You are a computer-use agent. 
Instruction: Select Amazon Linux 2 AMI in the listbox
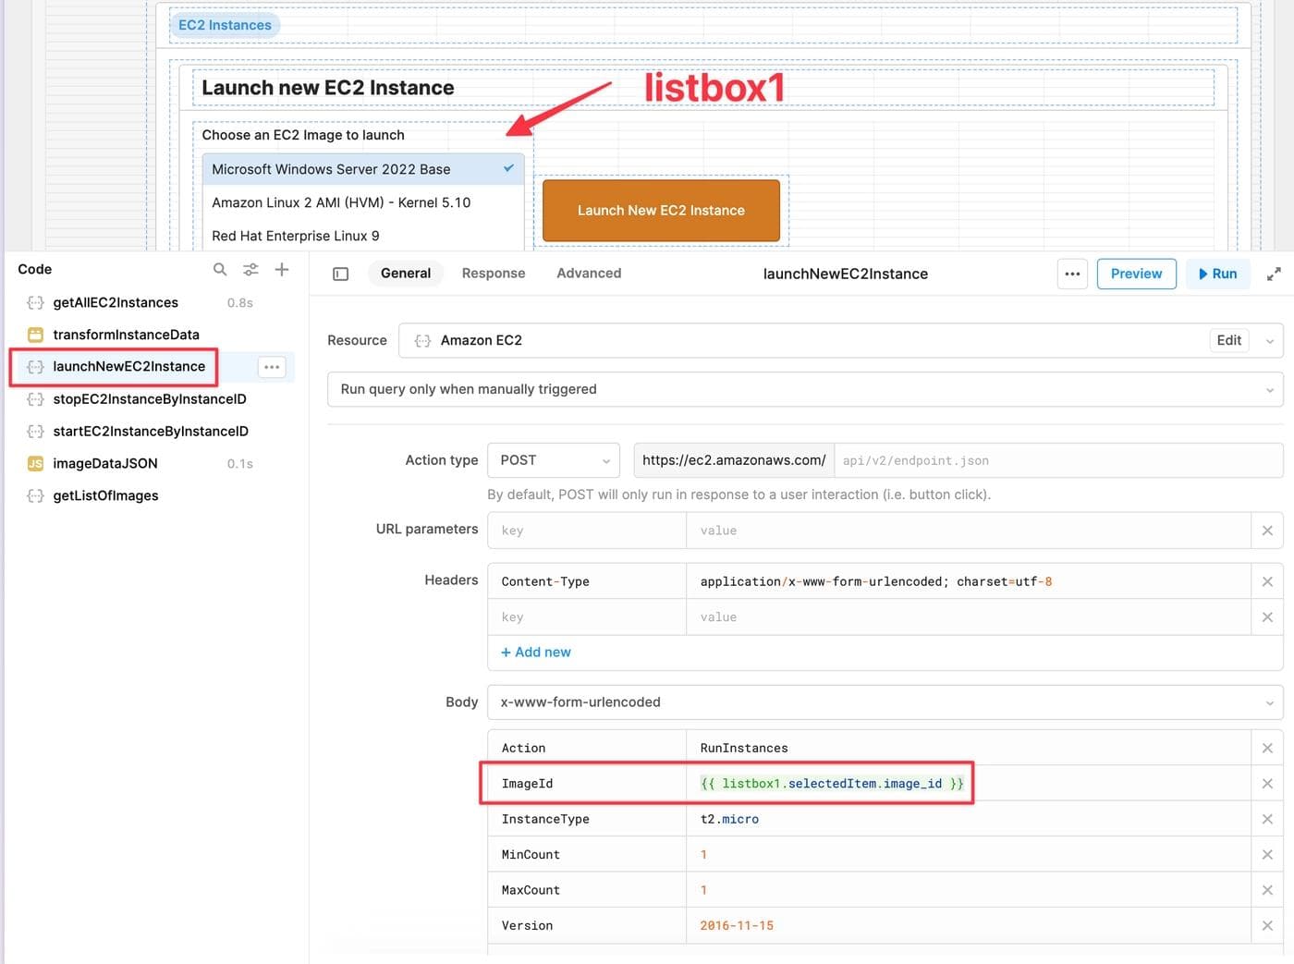point(341,201)
